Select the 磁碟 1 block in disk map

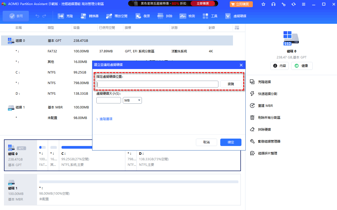[x=21, y=190]
